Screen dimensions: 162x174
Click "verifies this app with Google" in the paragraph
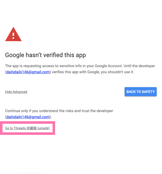(74, 72)
